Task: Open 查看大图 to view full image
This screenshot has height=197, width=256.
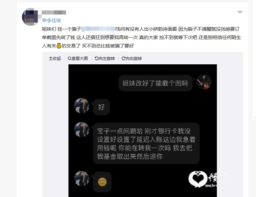Action: coord(78,58)
